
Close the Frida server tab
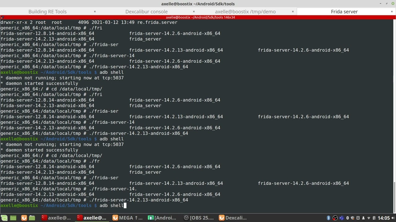click(x=392, y=11)
